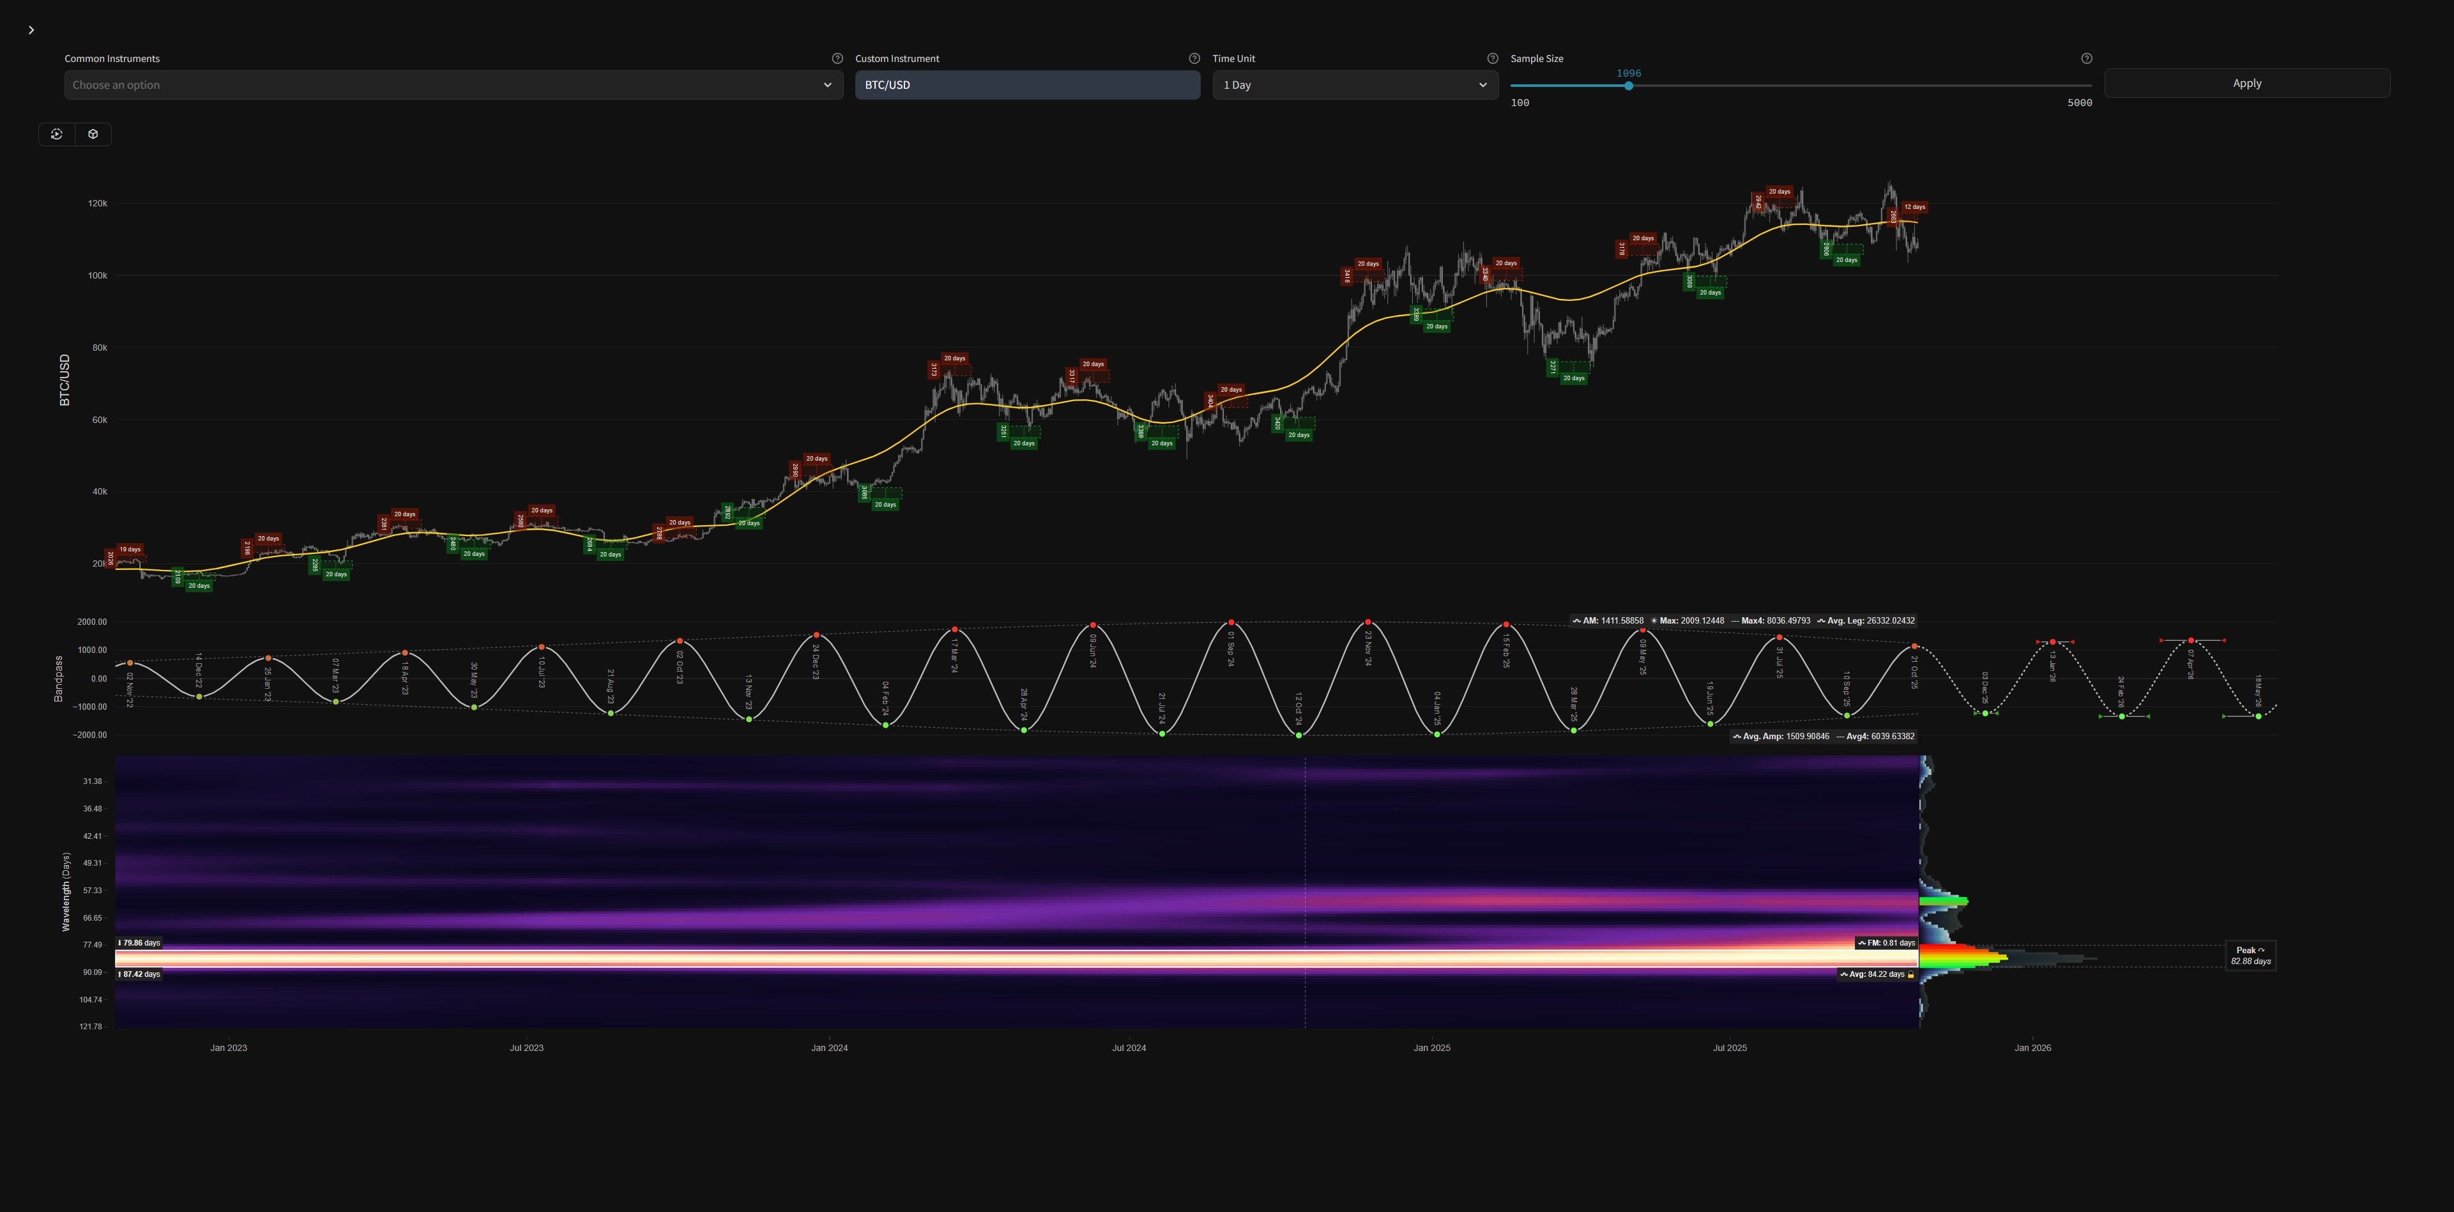Viewport: 2454px width, 1212px height.
Task: Click the 3D cube view icon
Action: 93,134
